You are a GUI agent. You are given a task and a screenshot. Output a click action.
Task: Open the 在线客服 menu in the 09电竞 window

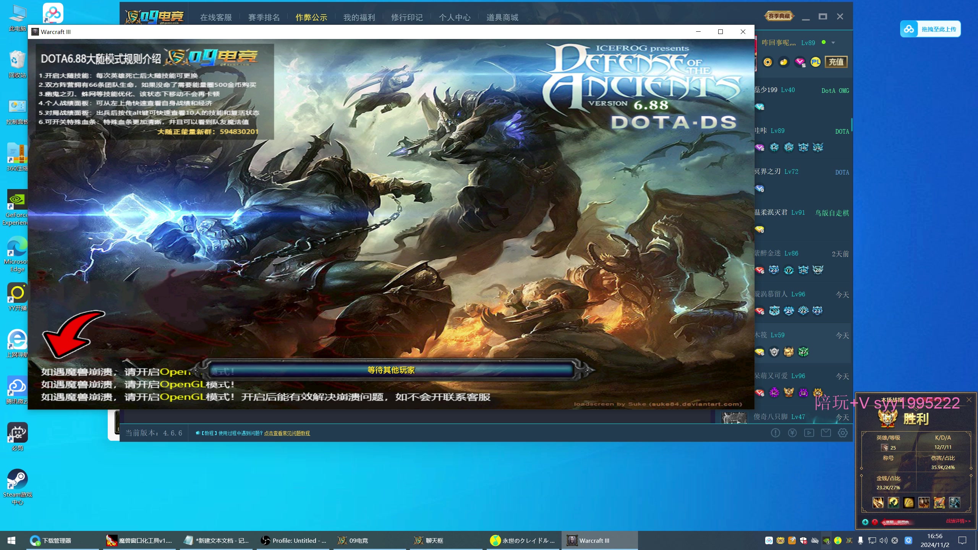coord(216,18)
